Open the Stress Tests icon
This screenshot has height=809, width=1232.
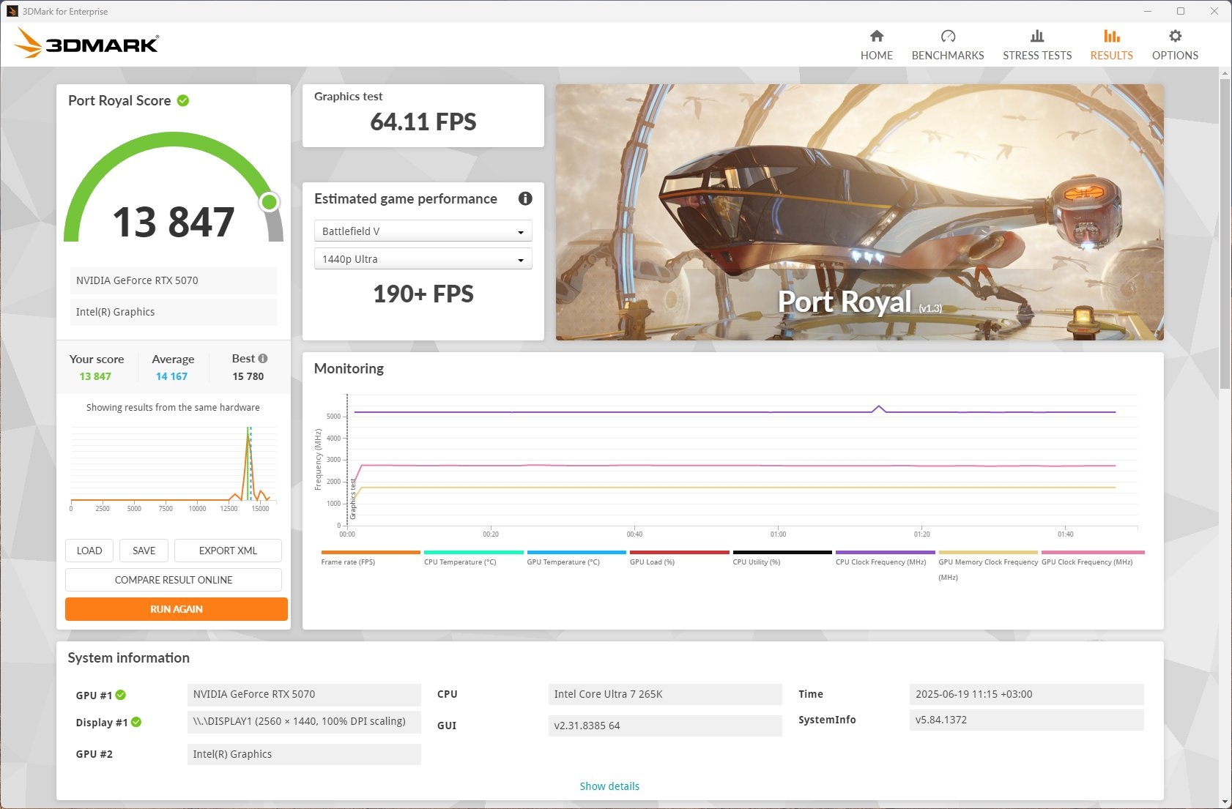(1036, 36)
